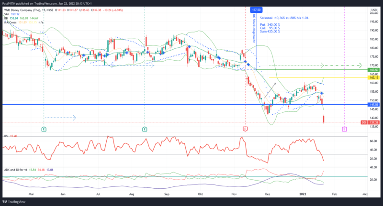Click the TradingView logo

pos(13,201)
